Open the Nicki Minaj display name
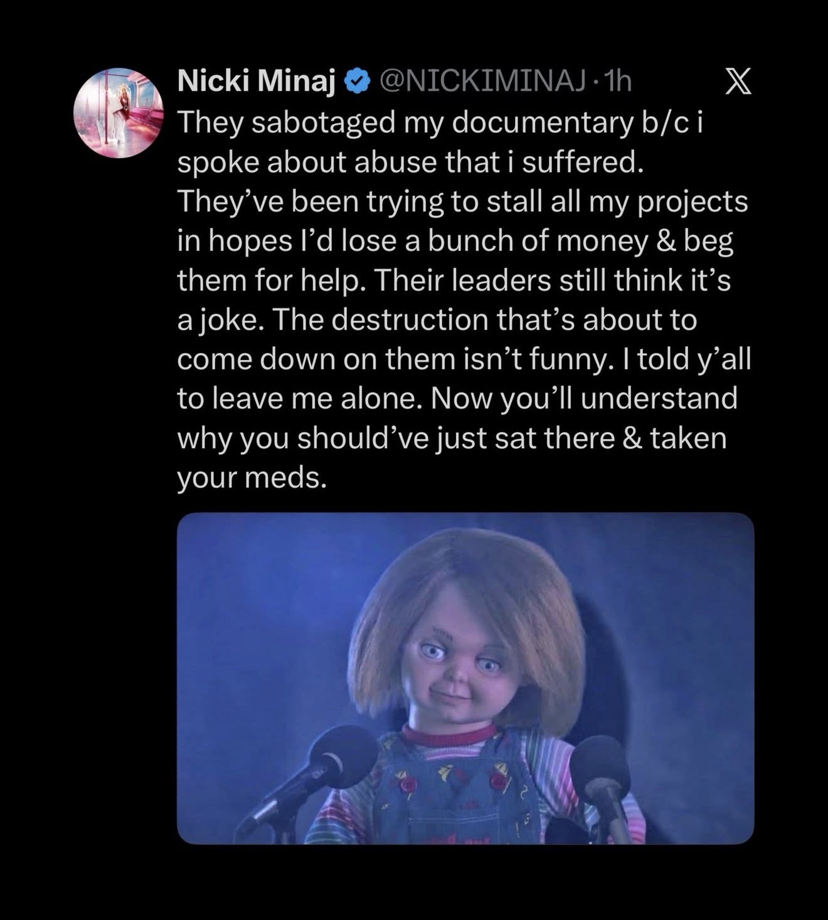 point(257,82)
